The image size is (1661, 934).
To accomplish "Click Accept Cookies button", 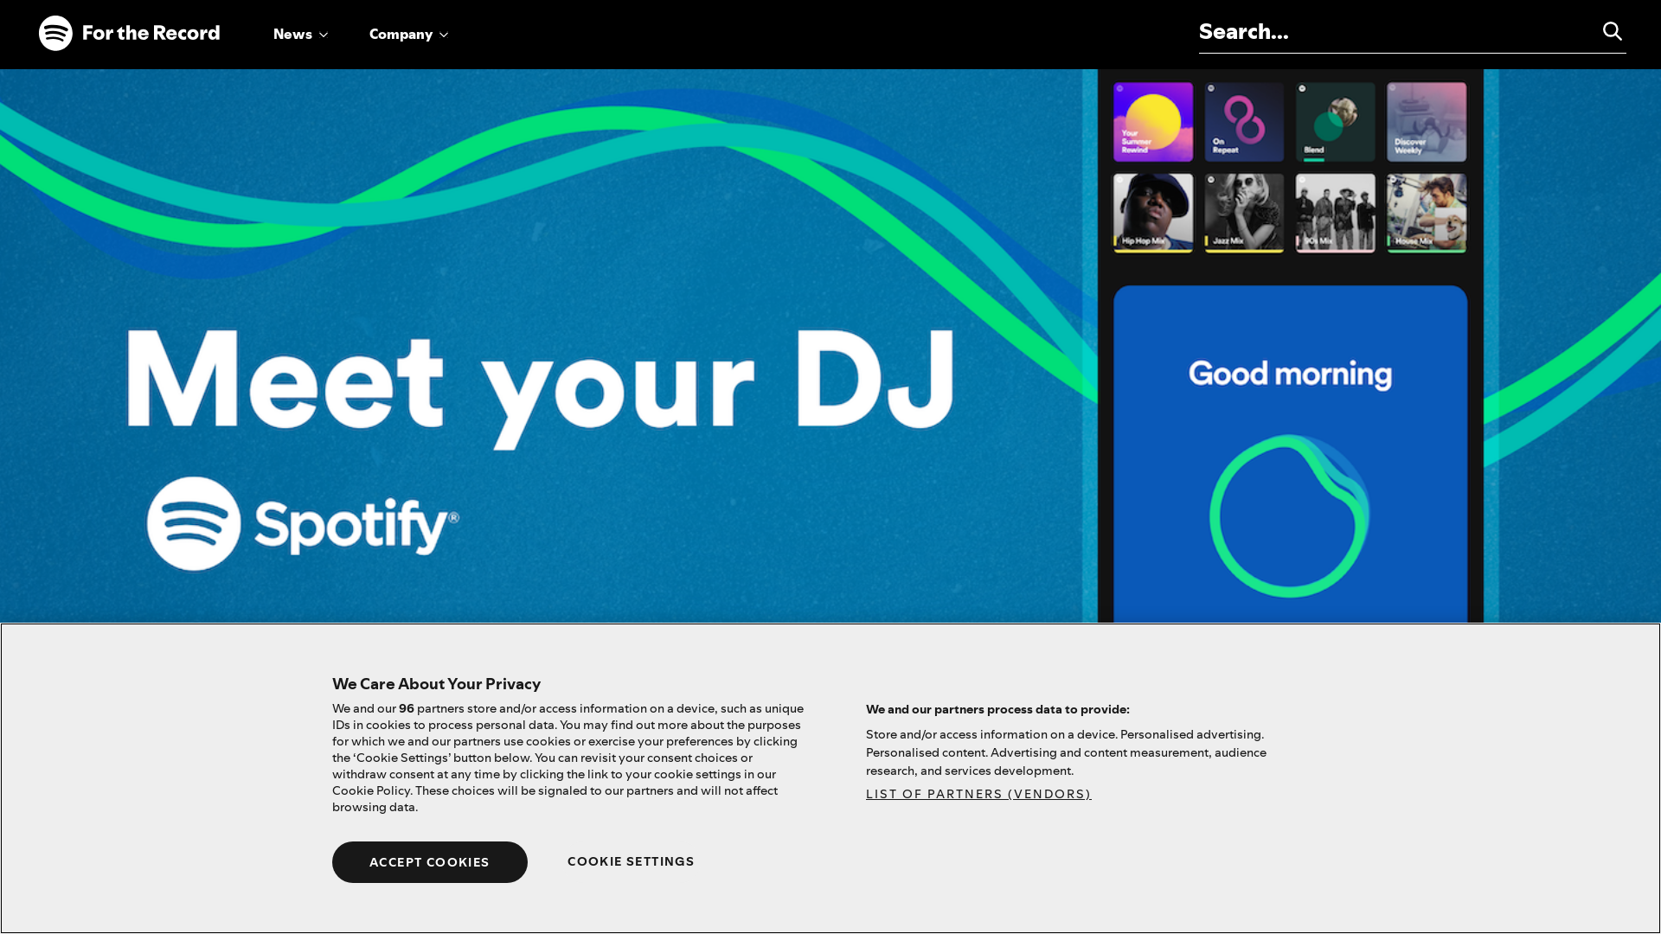I will click(430, 862).
